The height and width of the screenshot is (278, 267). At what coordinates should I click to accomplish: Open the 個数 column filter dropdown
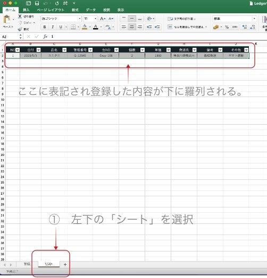click(x=143, y=50)
